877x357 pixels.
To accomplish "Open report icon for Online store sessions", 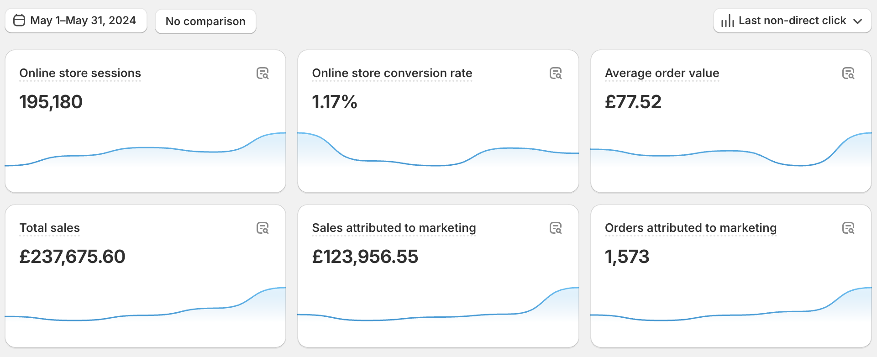I will [x=263, y=73].
